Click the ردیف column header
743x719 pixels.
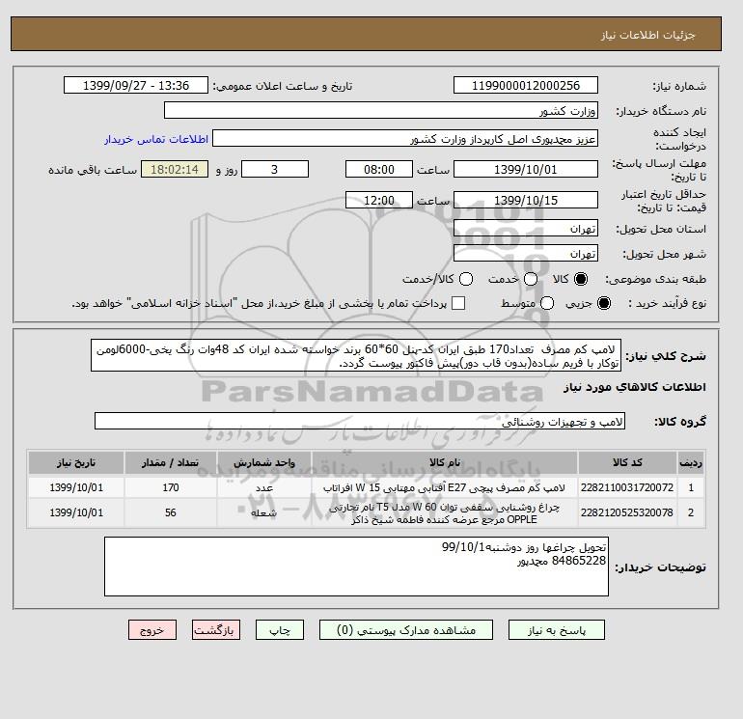[691, 462]
